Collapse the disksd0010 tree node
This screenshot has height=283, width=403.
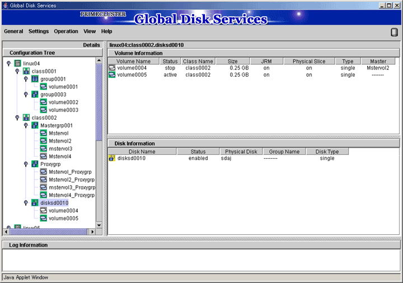coord(26,202)
